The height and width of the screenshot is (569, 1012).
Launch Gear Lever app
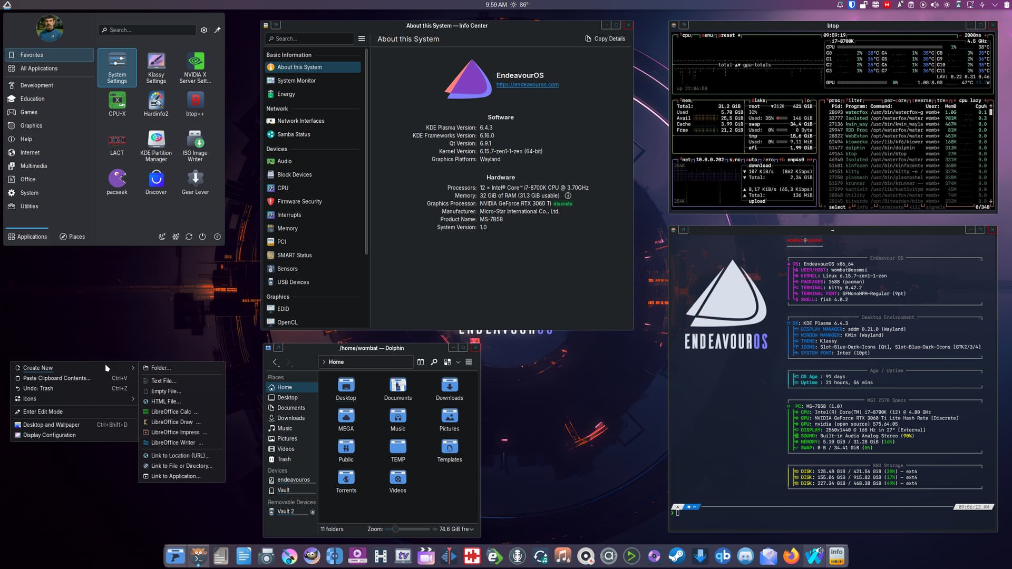pyautogui.click(x=195, y=182)
